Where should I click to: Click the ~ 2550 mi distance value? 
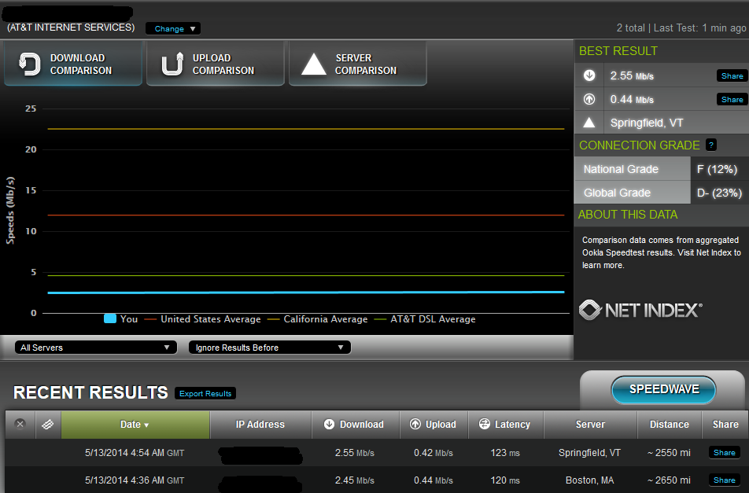(669, 452)
